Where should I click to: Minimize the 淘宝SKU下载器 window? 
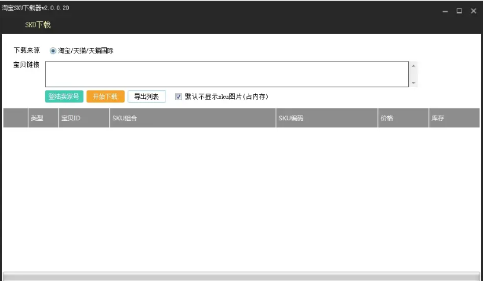pyautogui.click(x=445, y=11)
